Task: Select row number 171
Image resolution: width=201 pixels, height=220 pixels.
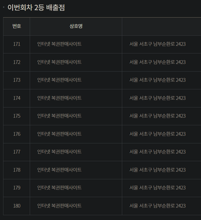Action: coord(17,44)
